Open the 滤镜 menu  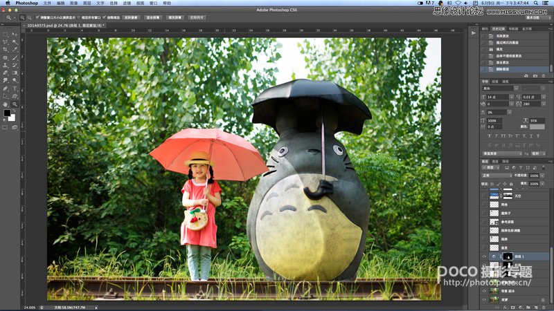click(x=127, y=3)
